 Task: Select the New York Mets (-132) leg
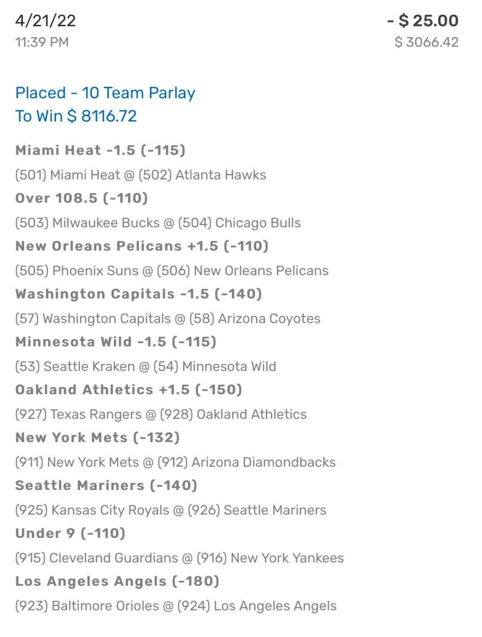click(98, 437)
